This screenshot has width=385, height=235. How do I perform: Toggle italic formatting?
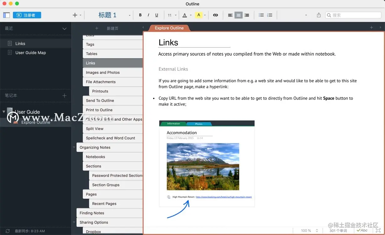click(x=148, y=15)
